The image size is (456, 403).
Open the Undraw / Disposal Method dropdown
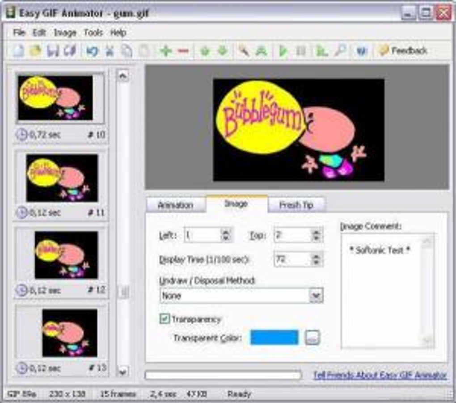(241, 296)
